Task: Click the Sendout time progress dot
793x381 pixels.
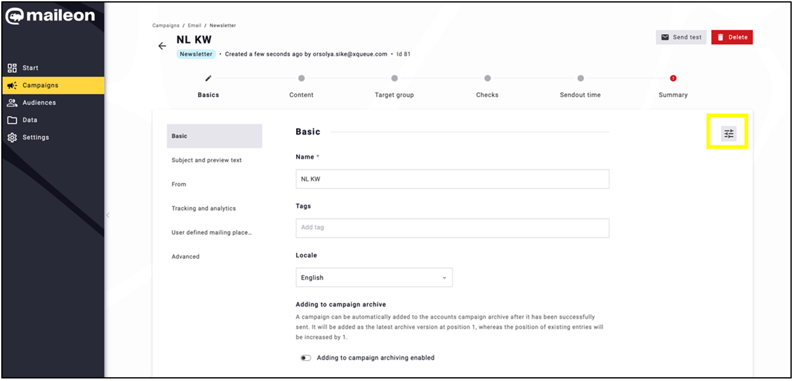Action: (580, 78)
